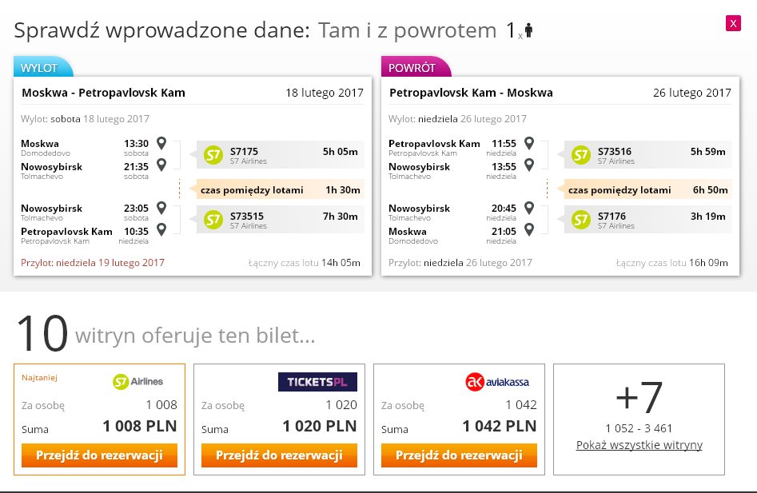Click the passenger count person icon
757x493 pixels.
(x=528, y=30)
